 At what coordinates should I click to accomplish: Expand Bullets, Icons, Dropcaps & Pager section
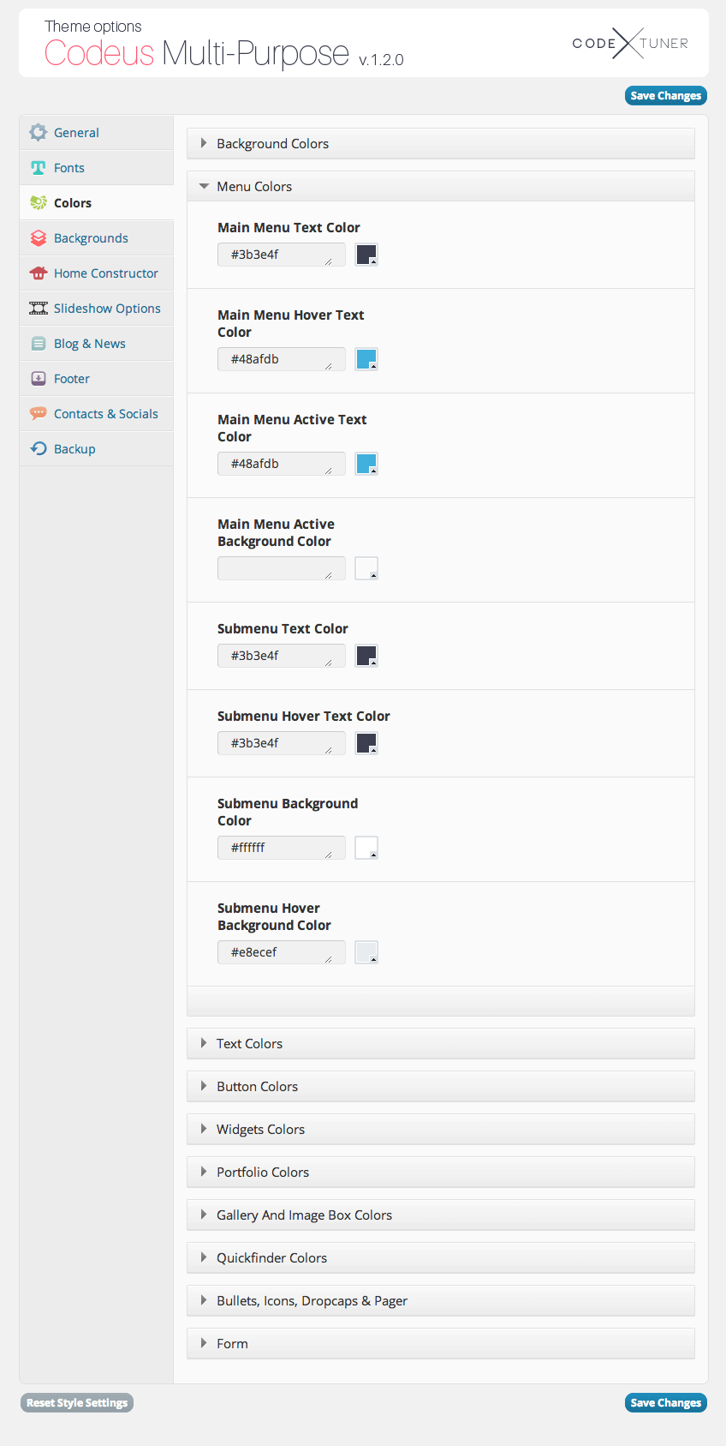point(440,1300)
